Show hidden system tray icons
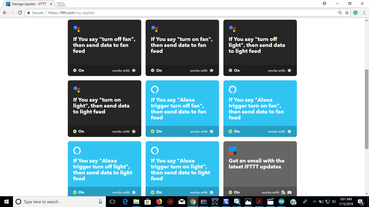 (x=314, y=202)
